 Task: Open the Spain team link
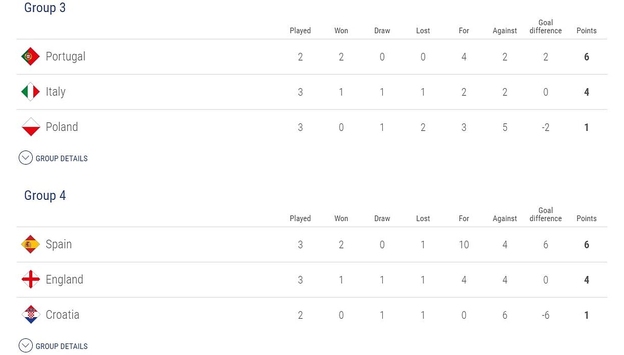59,244
